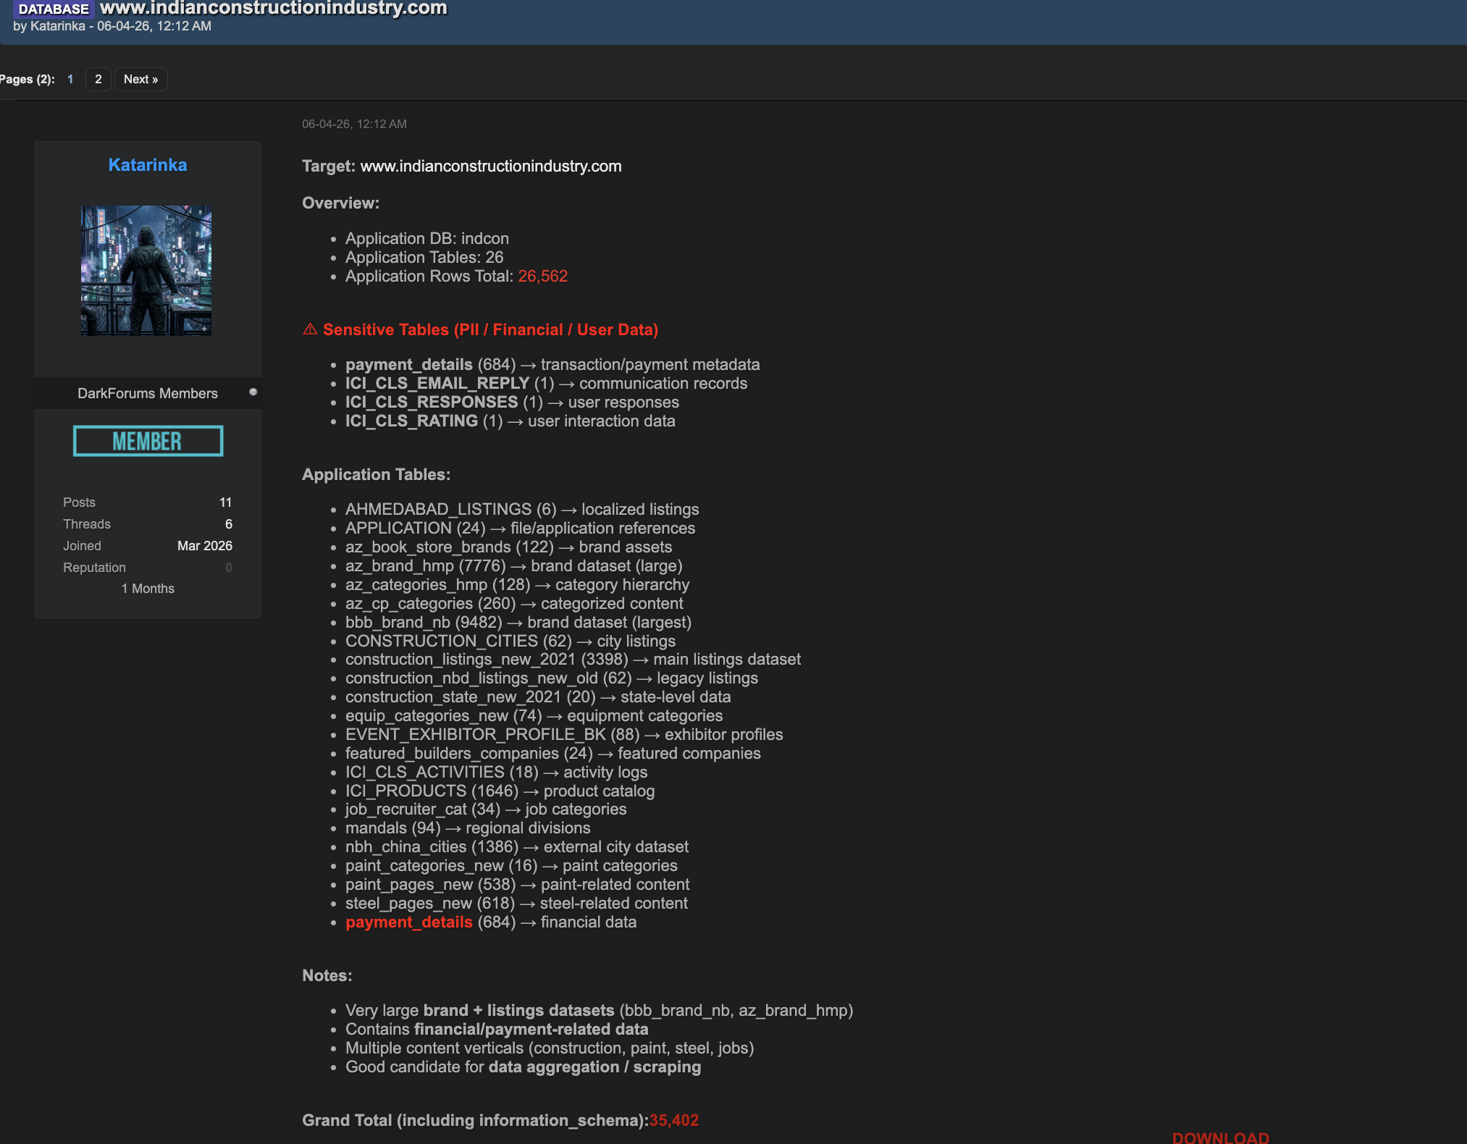The height and width of the screenshot is (1144, 1467).
Task: Click the red warning triangle icon
Action: (x=310, y=329)
